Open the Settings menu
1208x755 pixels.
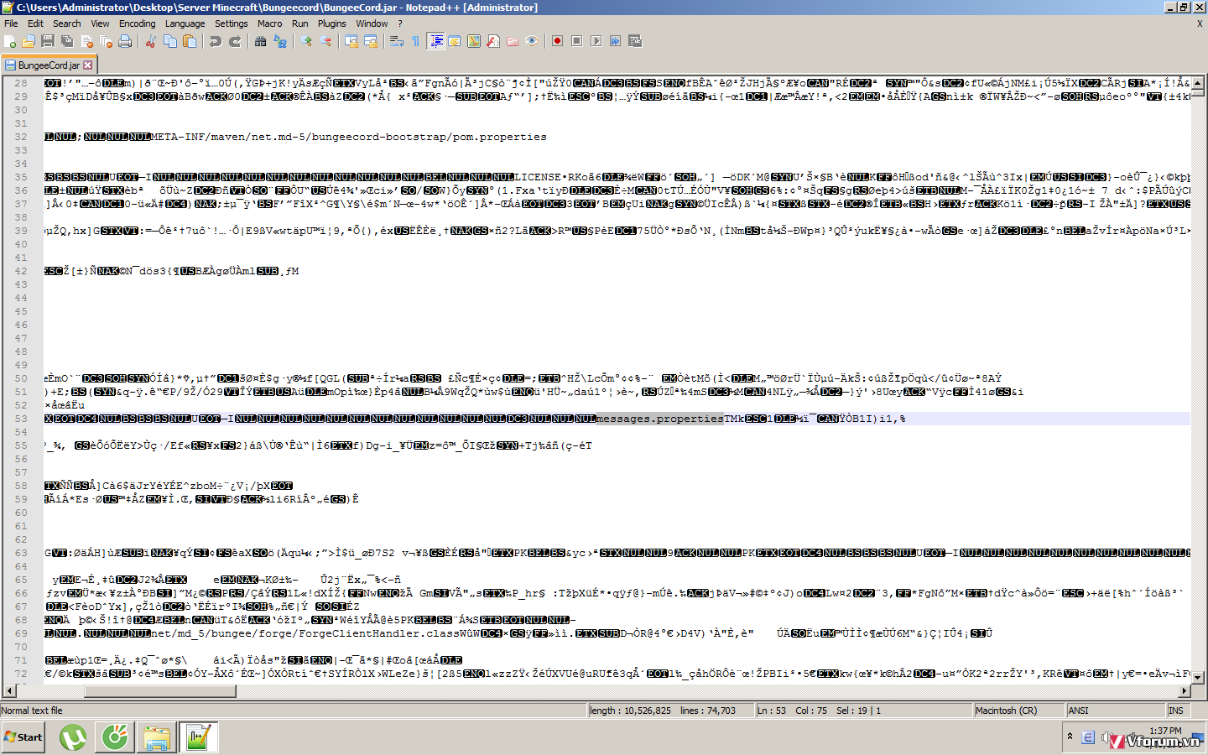point(232,23)
